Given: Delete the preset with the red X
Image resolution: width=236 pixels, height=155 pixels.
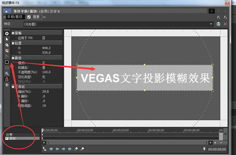Looking at the screenshot, I should click(225, 24).
